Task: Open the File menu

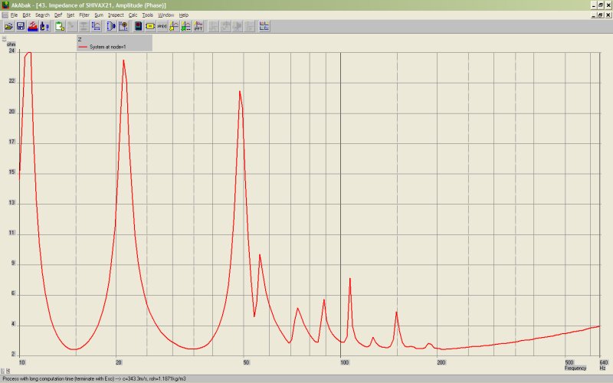Action: pyautogui.click(x=15, y=15)
